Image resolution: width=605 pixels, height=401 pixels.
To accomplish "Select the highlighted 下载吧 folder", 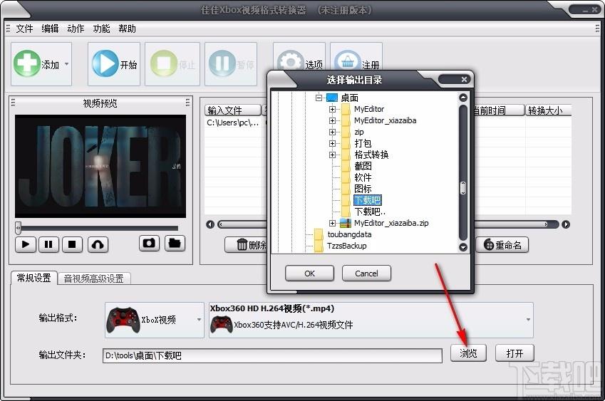I will [x=367, y=200].
